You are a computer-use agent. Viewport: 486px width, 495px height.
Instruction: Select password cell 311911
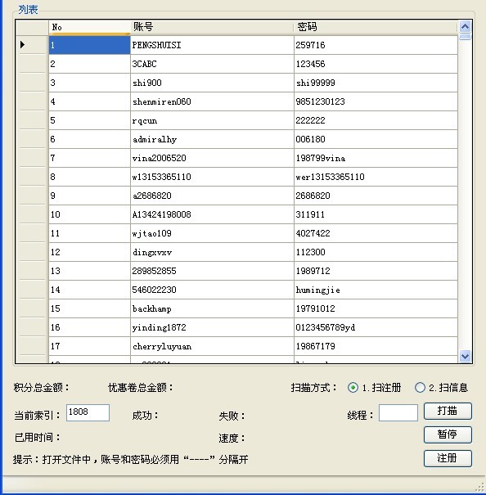(x=376, y=214)
